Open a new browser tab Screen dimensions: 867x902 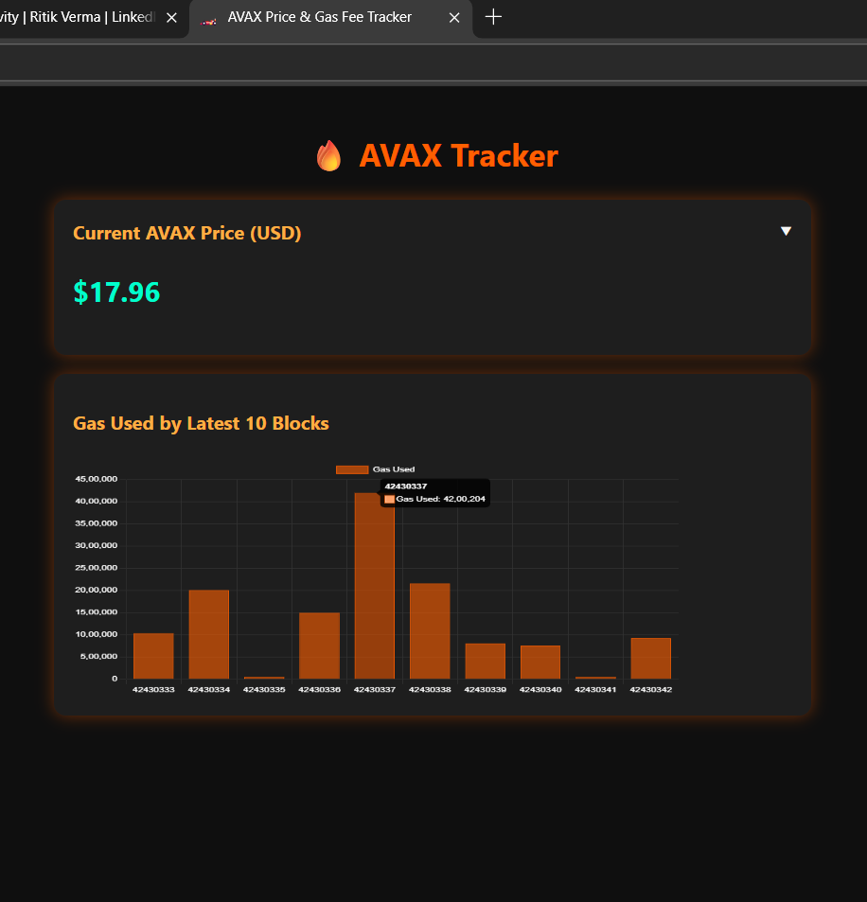click(493, 17)
